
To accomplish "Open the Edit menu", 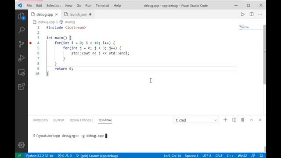I will point(39,6).
